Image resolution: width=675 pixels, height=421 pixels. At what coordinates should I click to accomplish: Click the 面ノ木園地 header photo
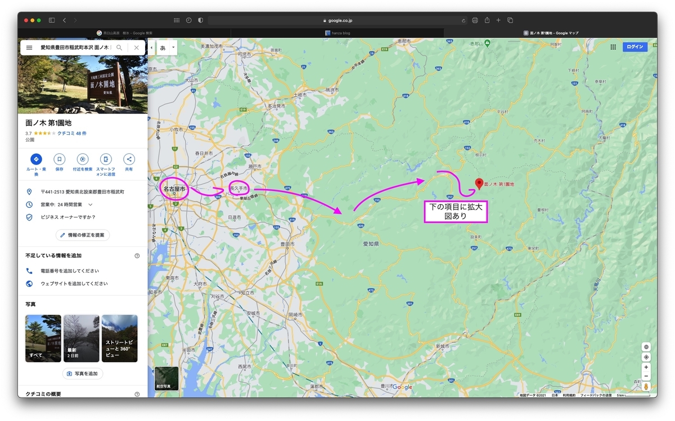tap(83, 85)
